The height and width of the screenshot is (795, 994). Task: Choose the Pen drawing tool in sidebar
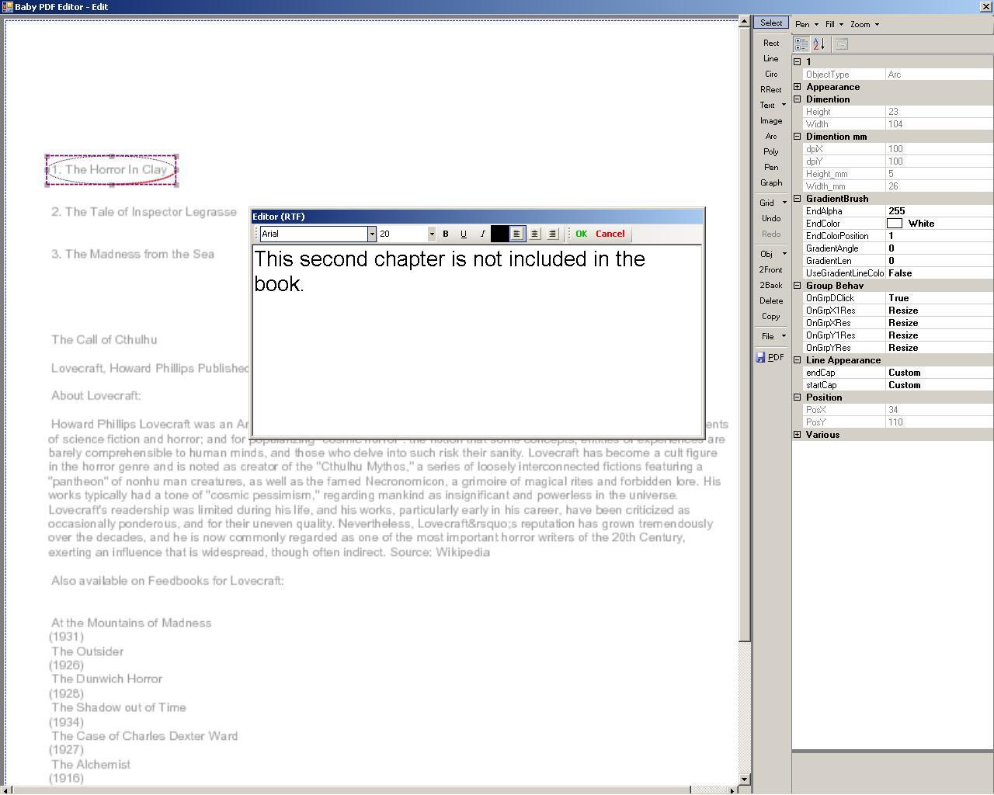pos(771,168)
